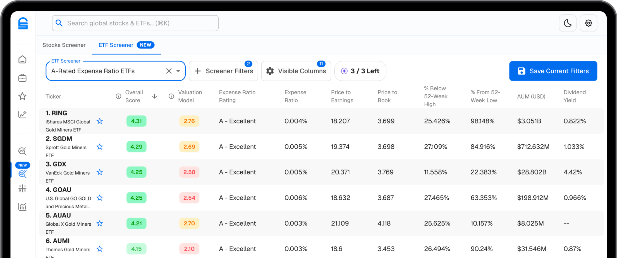Favorite SGDM with its star icon
The height and width of the screenshot is (258, 617).
click(x=100, y=147)
